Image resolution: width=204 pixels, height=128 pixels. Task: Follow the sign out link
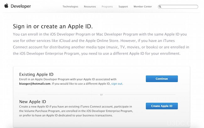click(117, 84)
